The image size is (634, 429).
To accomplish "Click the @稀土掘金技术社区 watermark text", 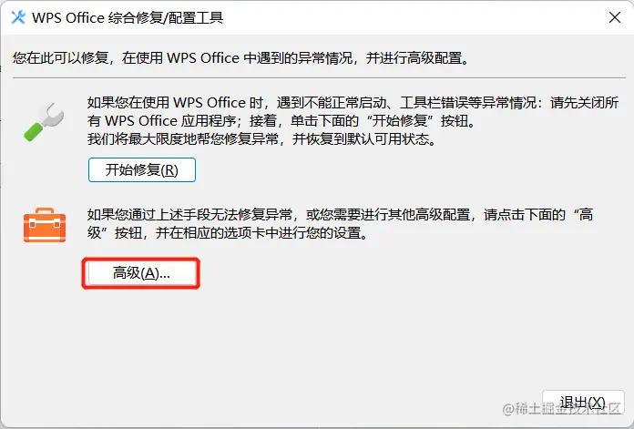I will [562, 409].
